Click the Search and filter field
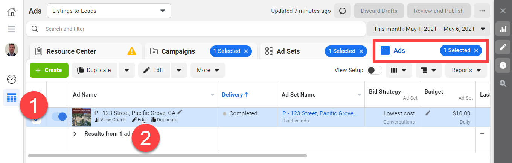This screenshot has width=512, height=163. [196, 29]
